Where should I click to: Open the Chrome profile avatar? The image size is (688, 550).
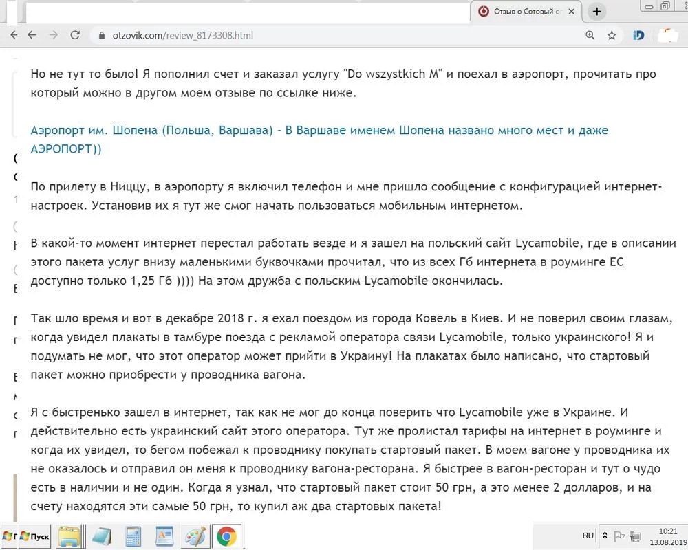(x=669, y=35)
